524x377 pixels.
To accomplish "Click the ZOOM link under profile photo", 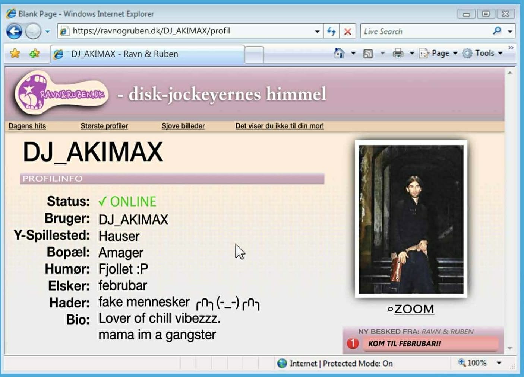I will click(413, 309).
